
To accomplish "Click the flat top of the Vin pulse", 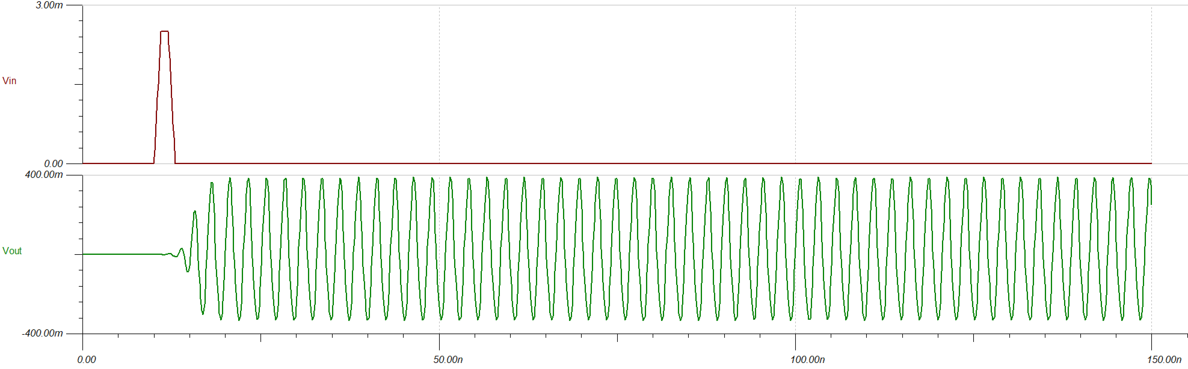I will (164, 31).
